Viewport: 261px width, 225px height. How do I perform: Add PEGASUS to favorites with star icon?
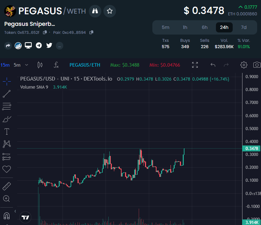(x=109, y=11)
